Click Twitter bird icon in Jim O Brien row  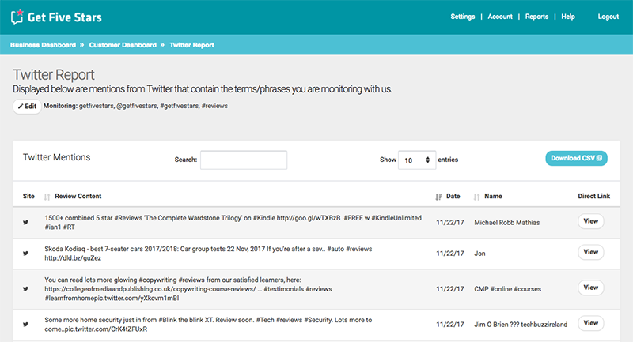[25, 325]
